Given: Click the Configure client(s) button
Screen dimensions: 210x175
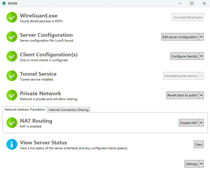Looking at the screenshot, I should pos(184,56).
